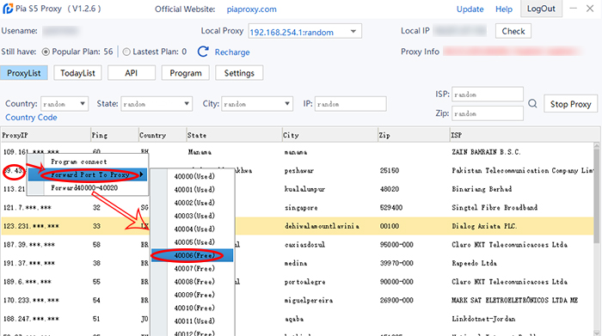
Task: Click the kualalumpur city cell
Action: pos(304,189)
